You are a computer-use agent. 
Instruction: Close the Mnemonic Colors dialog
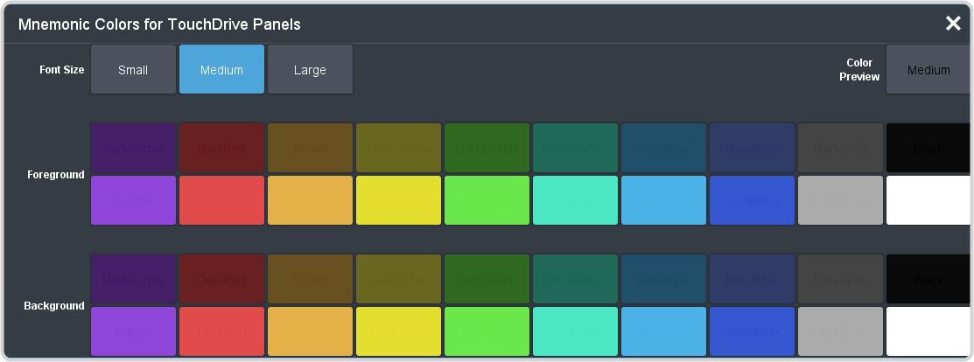[953, 24]
